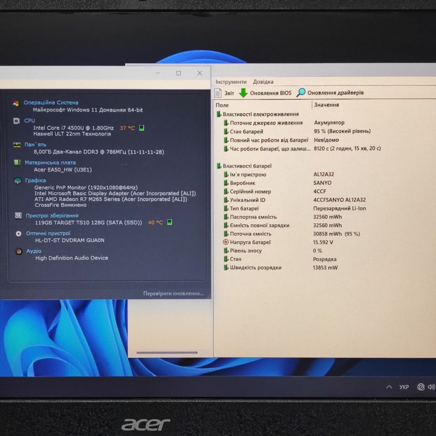Open the Аудіо section link
Viewport: 436px width, 436px height.
click(34, 251)
